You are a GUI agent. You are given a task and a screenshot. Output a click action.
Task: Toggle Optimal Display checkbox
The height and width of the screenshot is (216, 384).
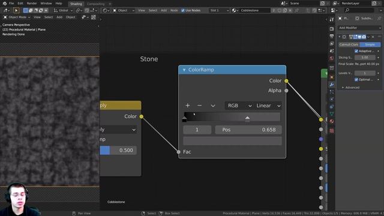point(356,79)
